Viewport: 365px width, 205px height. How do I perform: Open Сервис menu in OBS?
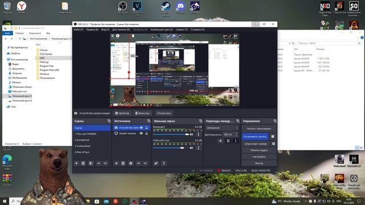181,30
